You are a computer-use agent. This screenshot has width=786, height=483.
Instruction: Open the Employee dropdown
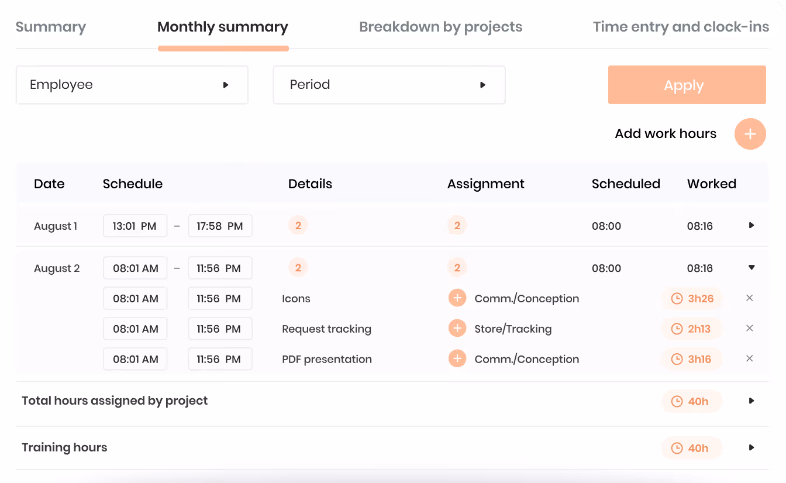[132, 85]
